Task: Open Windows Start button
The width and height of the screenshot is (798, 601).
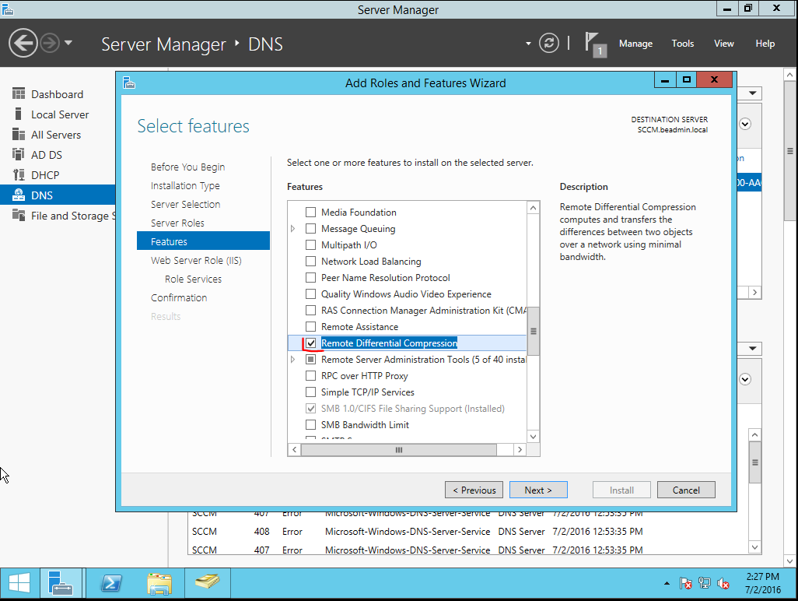Action: coord(19,582)
